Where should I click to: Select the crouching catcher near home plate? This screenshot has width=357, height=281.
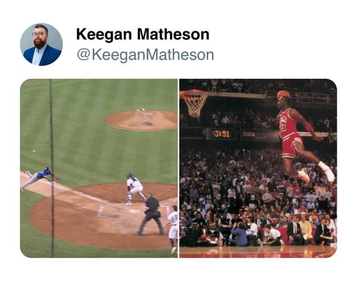135,189
